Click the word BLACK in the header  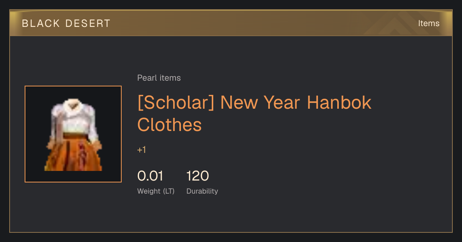(x=41, y=23)
